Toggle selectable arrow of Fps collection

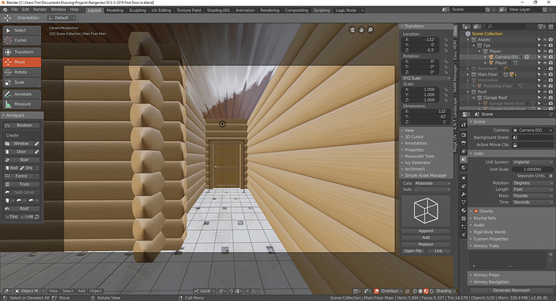(539, 45)
